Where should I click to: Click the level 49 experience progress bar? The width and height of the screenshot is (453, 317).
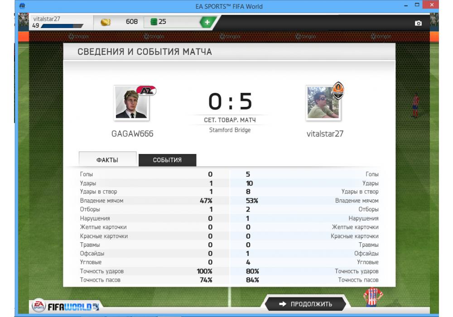62,26
